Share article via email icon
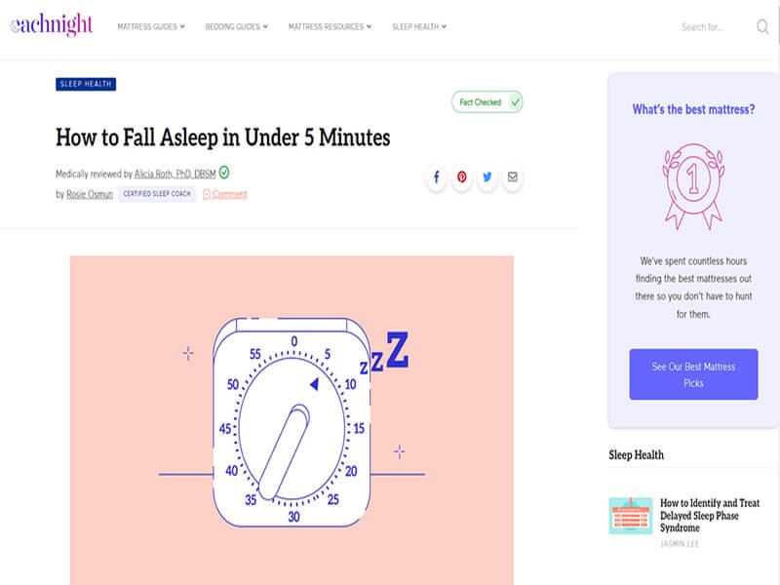 (x=513, y=177)
